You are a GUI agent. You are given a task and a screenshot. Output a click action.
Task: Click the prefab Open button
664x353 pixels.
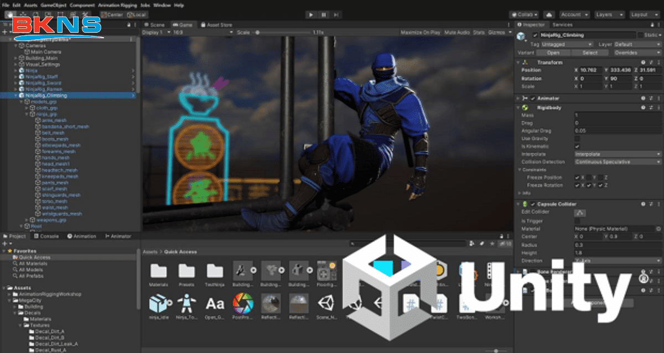pos(553,53)
